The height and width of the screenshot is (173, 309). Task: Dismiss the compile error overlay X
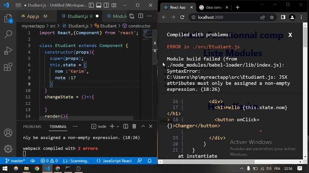pyautogui.click(x=290, y=35)
